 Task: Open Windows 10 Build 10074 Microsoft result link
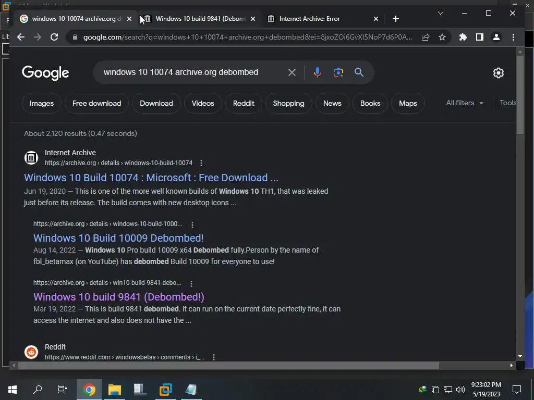pyautogui.click(x=151, y=178)
